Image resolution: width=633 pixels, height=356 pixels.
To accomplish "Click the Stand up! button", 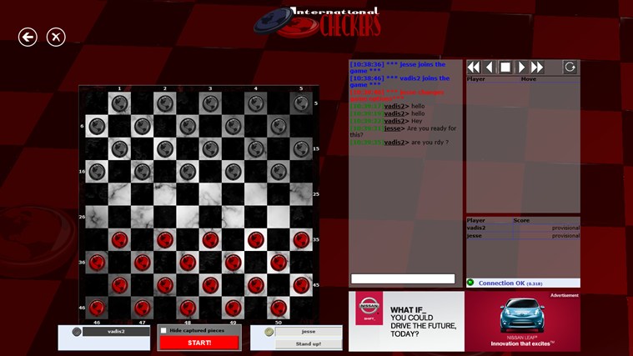I will pyautogui.click(x=309, y=343).
